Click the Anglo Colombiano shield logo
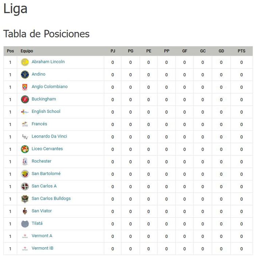The width and height of the screenshot is (255, 257). pyautogui.click(x=25, y=87)
